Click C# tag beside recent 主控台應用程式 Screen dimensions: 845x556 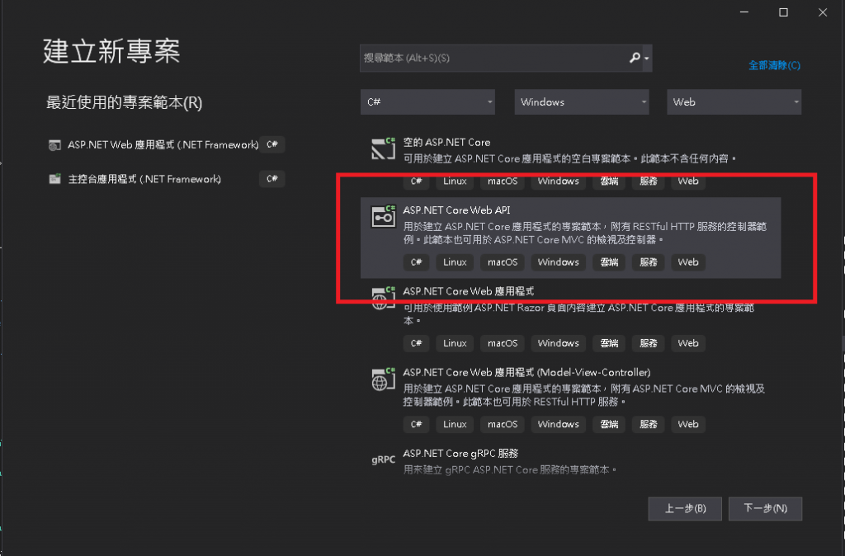[x=272, y=178]
